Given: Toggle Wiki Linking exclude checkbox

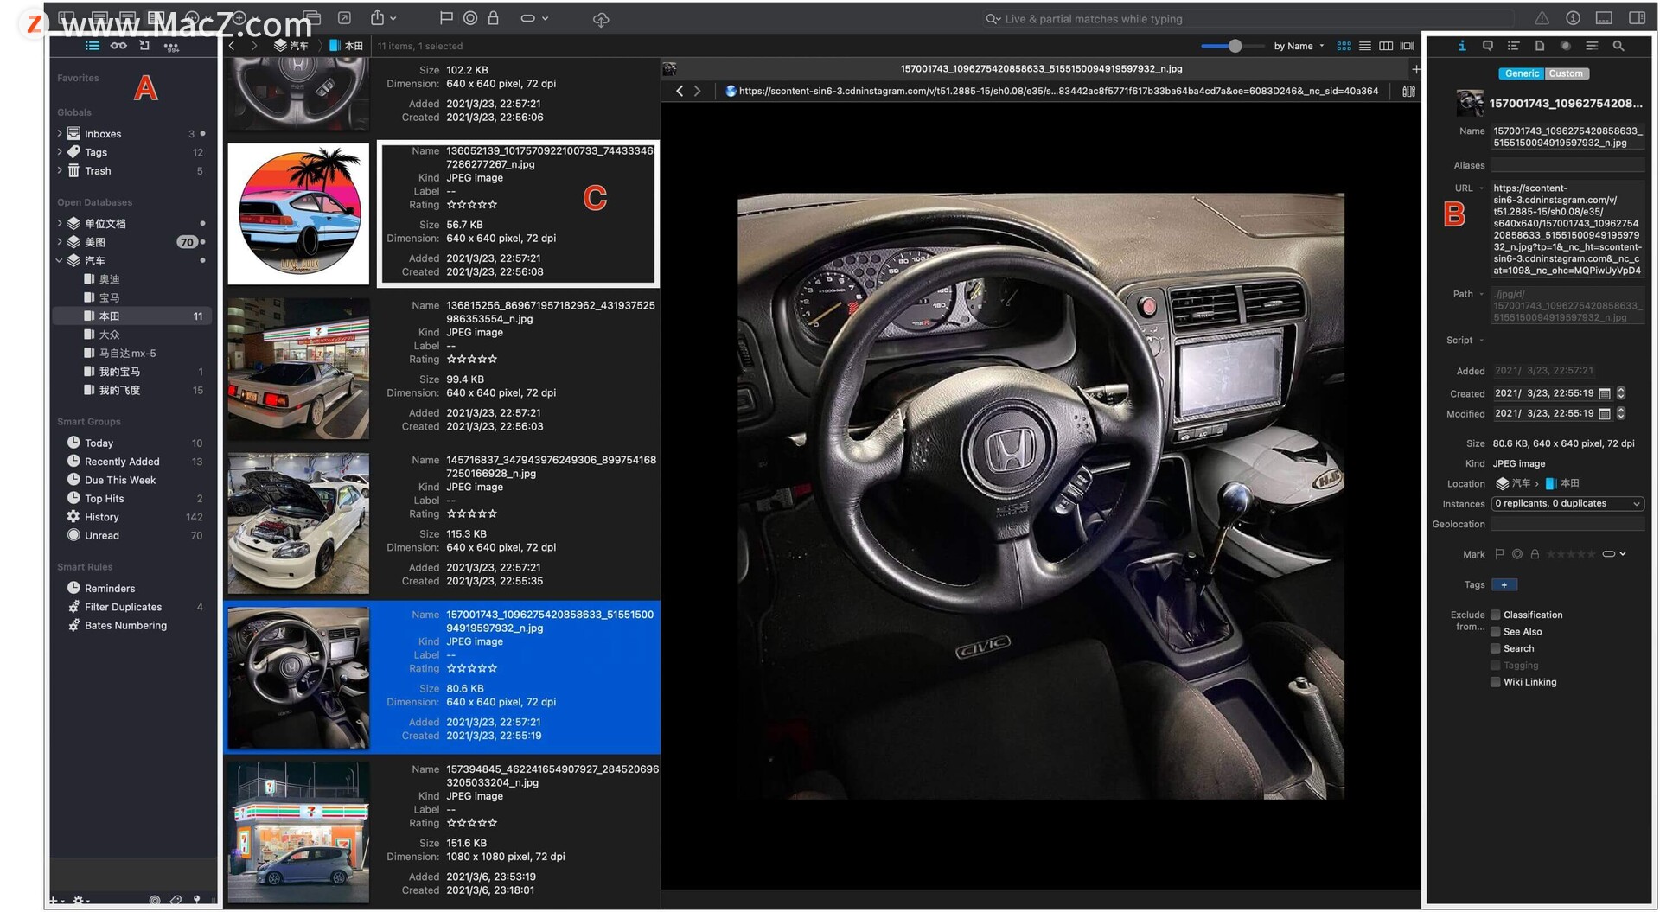Looking at the screenshot, I should [x=1496, y=682].
